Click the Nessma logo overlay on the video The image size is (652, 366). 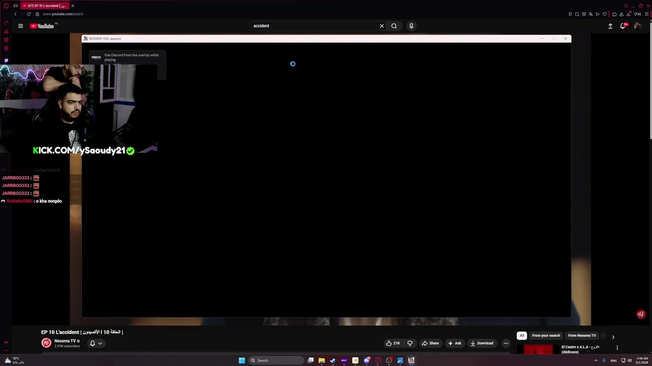641,314
